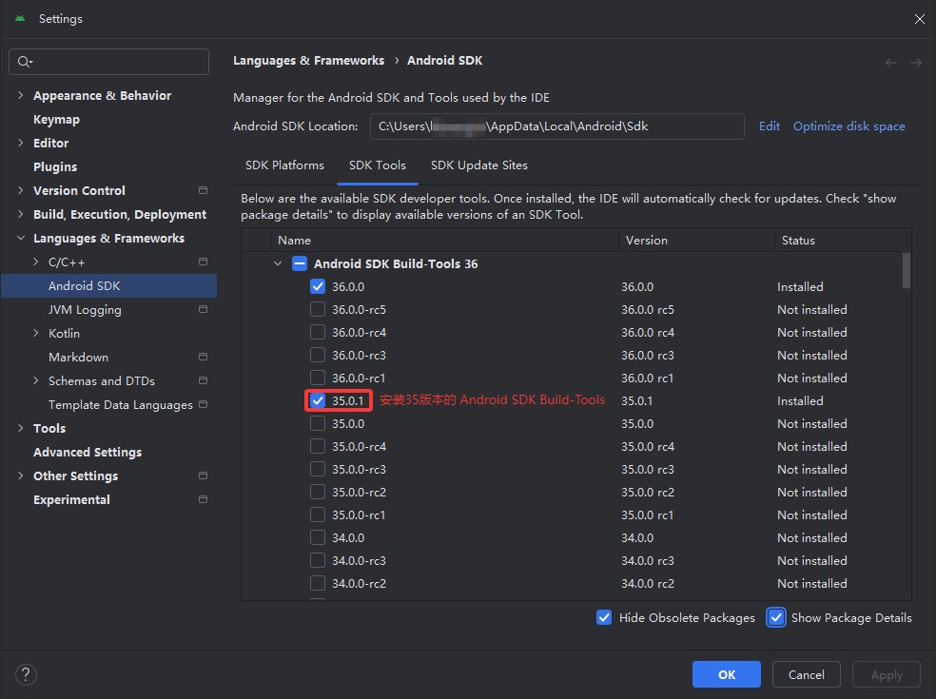The image size is (936, 699).
Task: Expand the C/C++ node
Action: [x=36, y=262]
